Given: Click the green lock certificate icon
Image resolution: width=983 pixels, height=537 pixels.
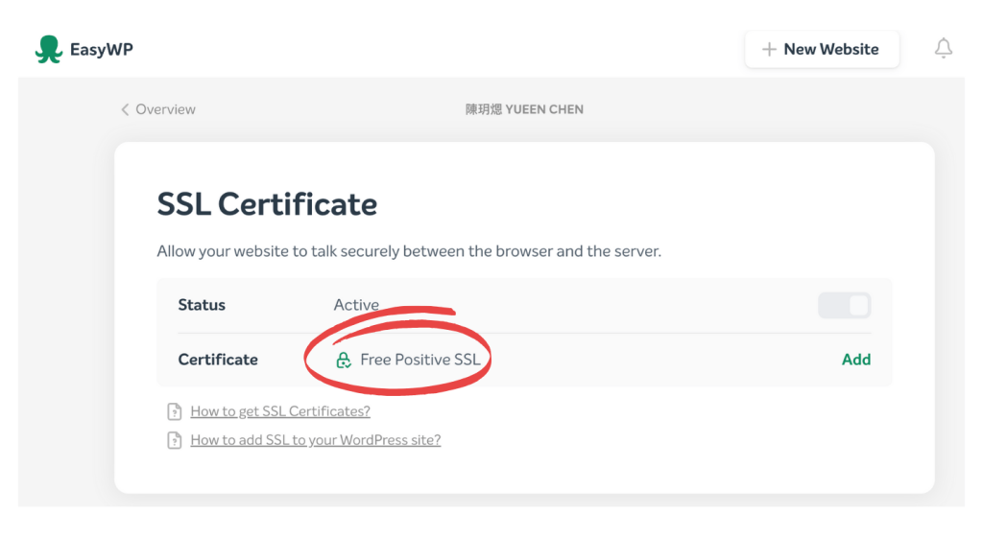Looking at the screenshot, I should (x=343, y=361).
